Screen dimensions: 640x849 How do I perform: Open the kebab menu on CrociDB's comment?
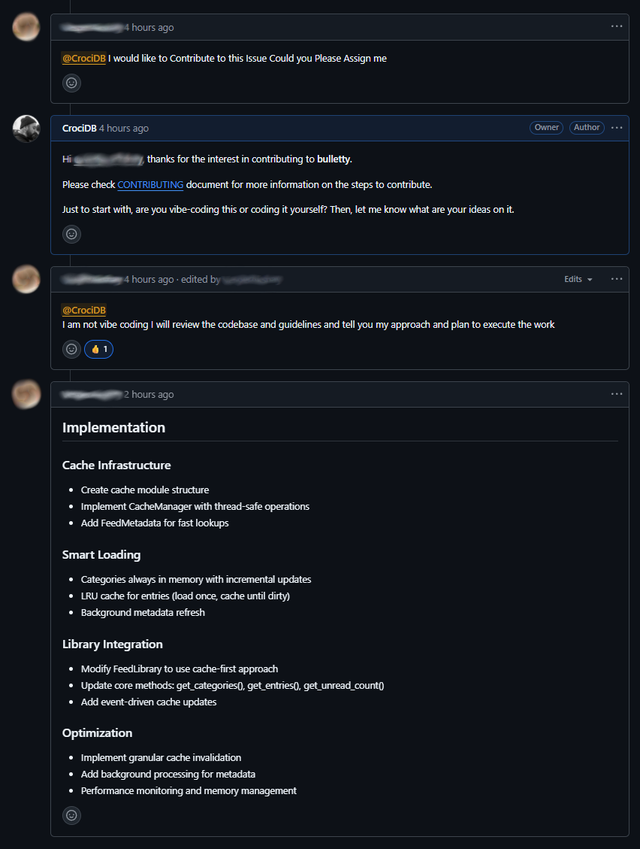click(617, 127)
